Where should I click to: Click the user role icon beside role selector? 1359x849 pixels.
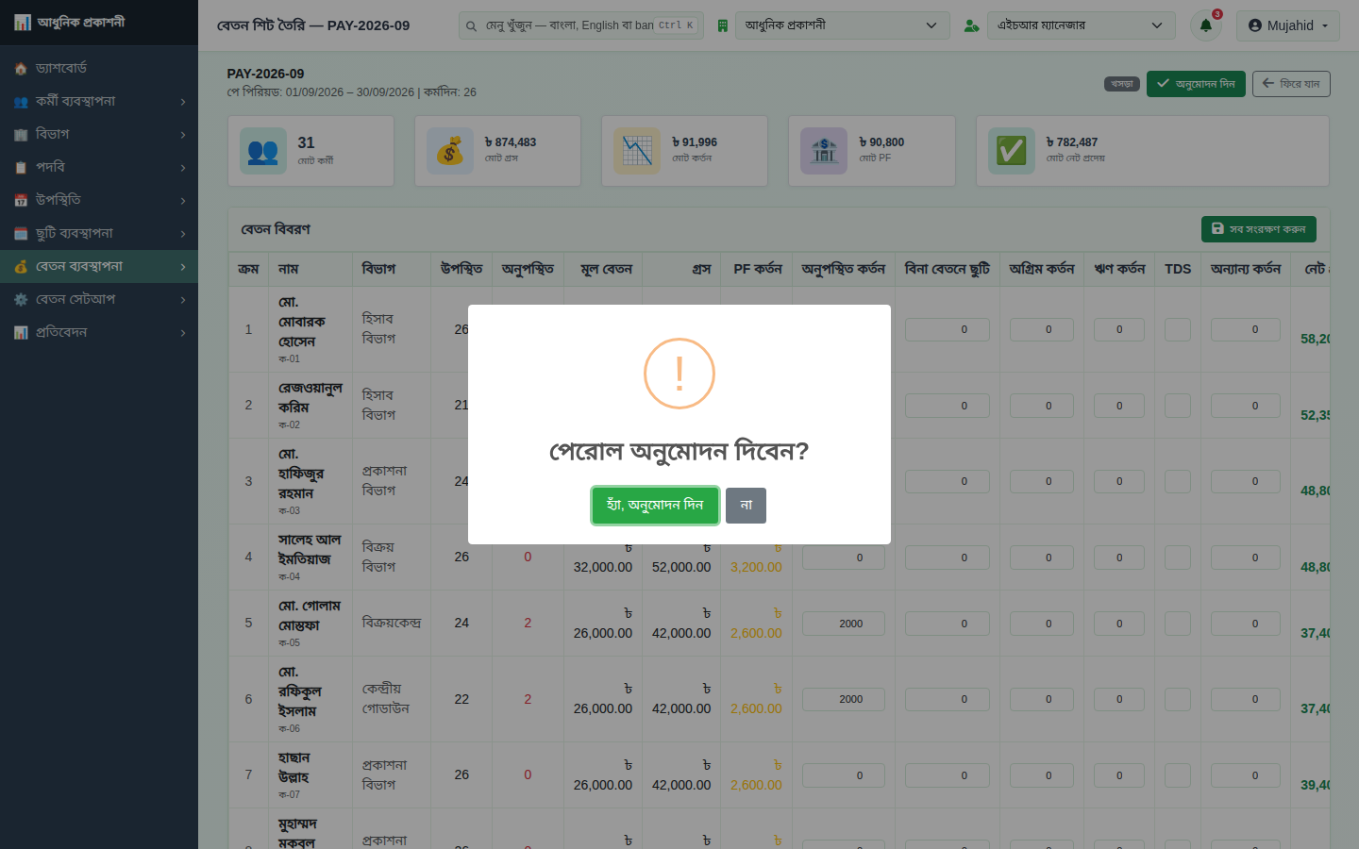[971, 25]
